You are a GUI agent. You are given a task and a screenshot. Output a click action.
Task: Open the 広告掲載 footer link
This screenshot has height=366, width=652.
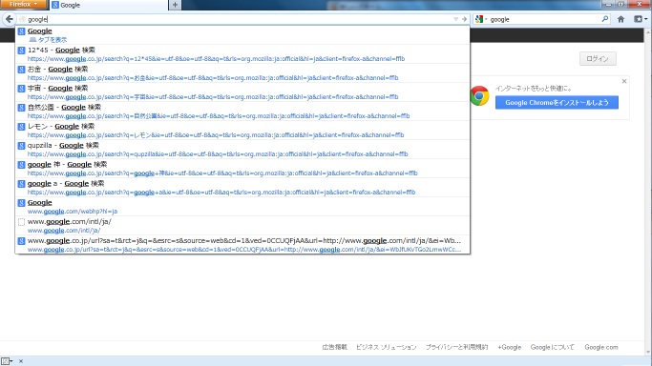[335, 347]
